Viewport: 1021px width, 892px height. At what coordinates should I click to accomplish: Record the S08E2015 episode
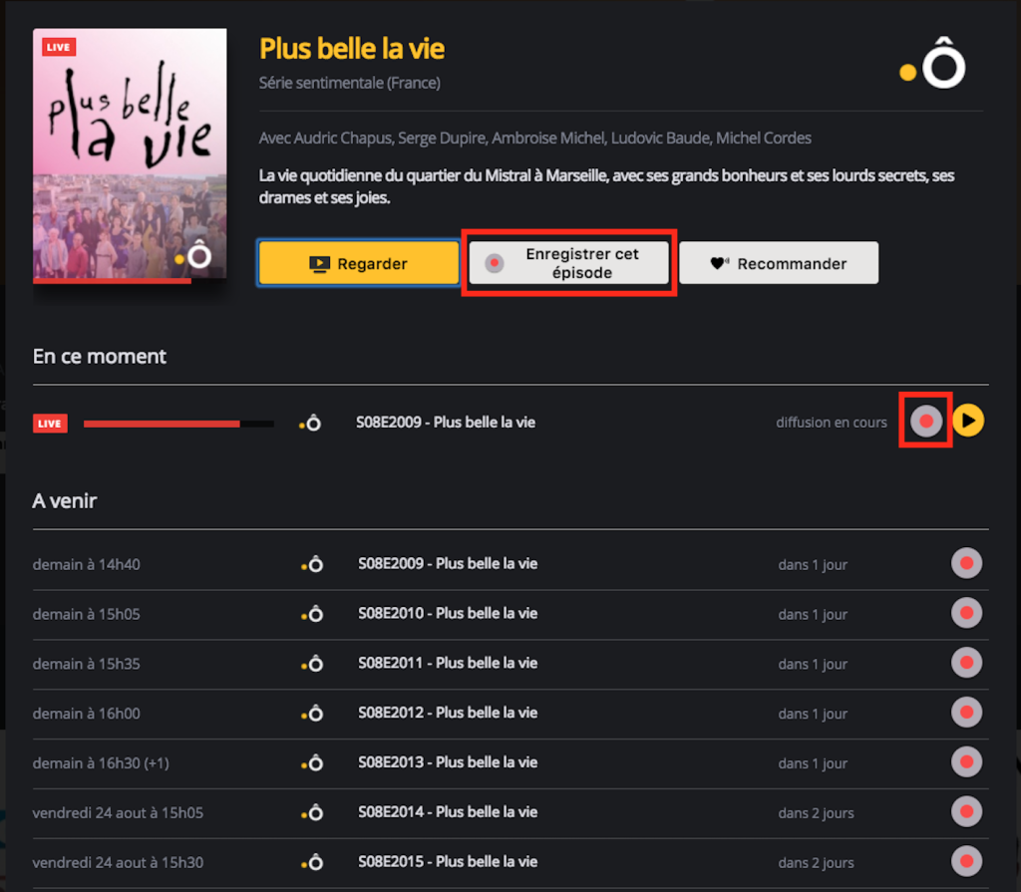click(966, 861)
